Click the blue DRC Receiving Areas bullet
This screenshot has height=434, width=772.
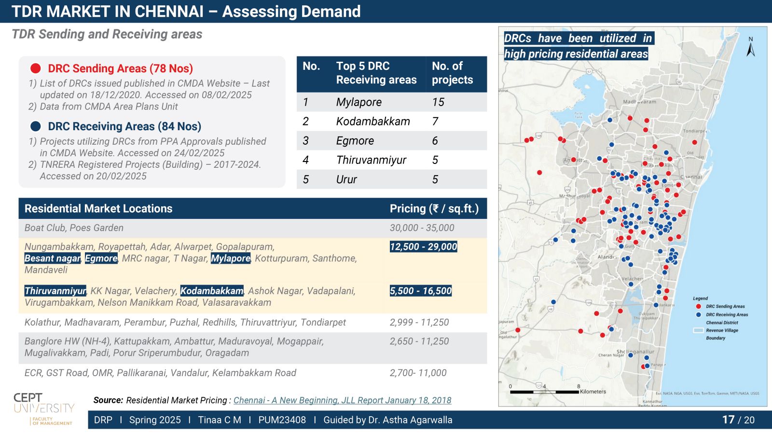point(35,126)
